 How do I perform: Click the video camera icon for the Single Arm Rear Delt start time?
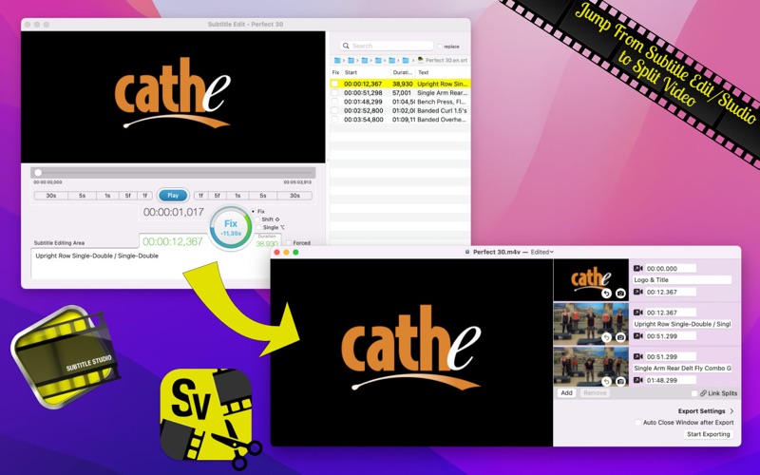(x=637, y=357)
